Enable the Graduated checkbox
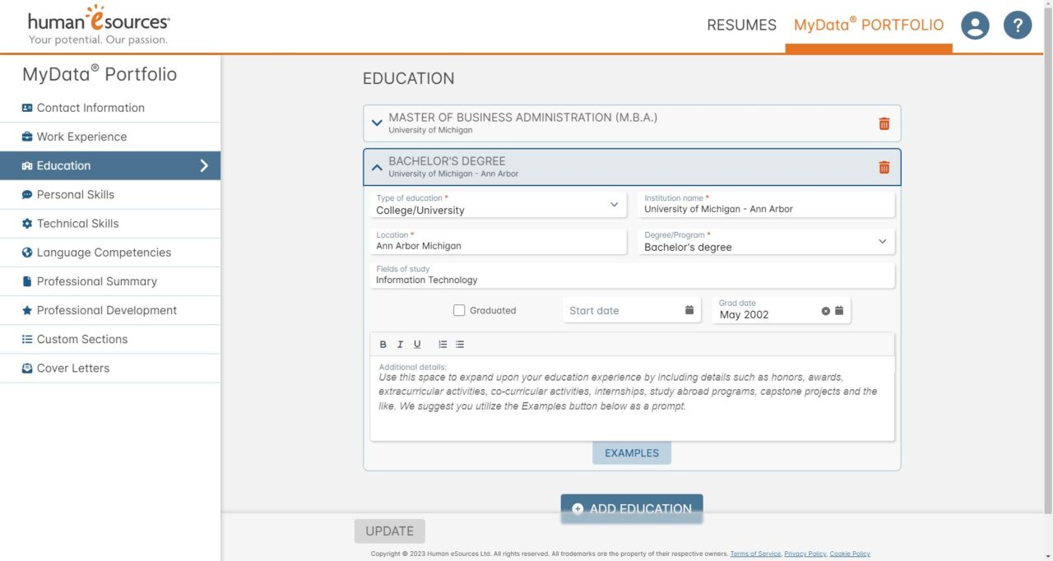This screenshot has width=1053, height=561. click(458, 310)
